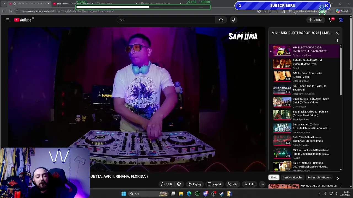Image resolution: width=353 pixels, height=198 pixels.
Task: Switch to Yeni sekme tab
Action: 117,4
